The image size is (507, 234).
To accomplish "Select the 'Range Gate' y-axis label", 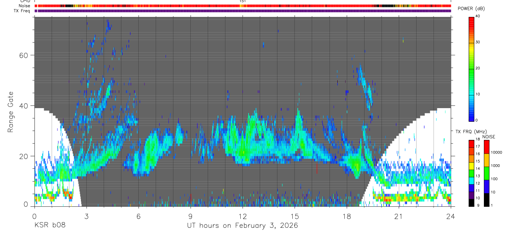I will (x=11, y=112).
